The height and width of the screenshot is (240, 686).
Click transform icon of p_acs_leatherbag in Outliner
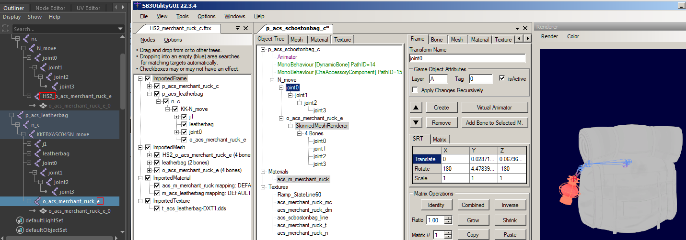20,115
